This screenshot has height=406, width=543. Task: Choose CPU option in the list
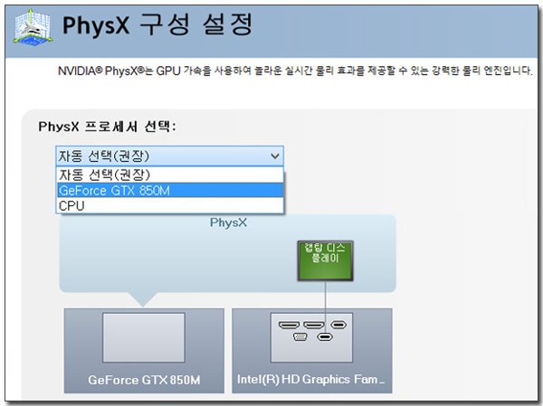click(71, 205)
